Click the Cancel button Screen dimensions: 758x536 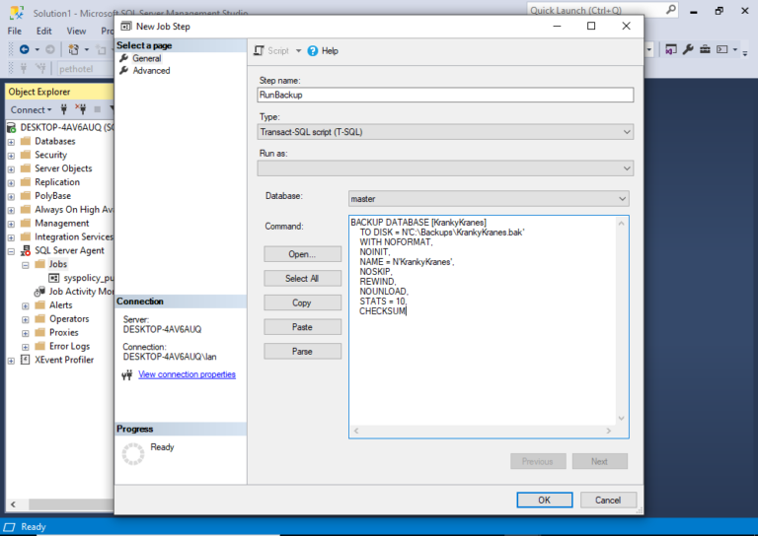[608, 501]
